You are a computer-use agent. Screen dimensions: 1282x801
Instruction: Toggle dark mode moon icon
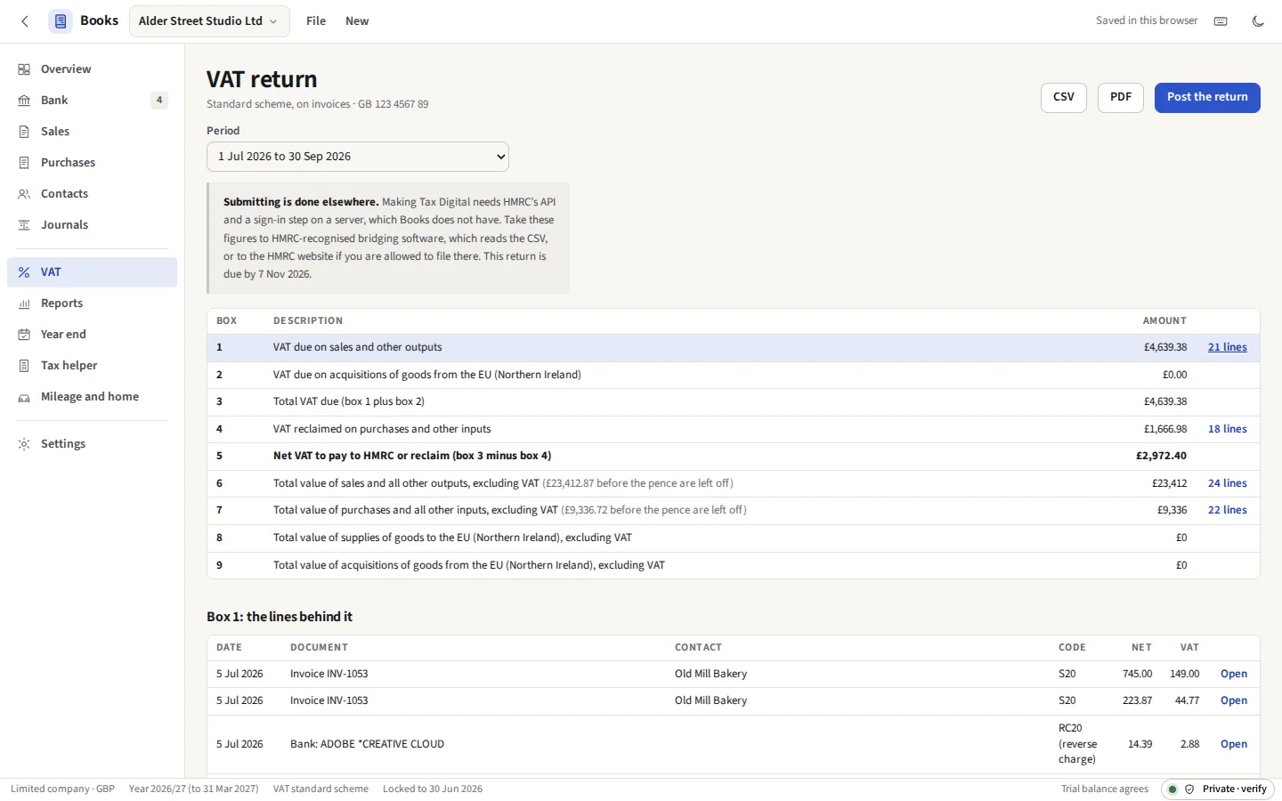tap(1258, 21)
